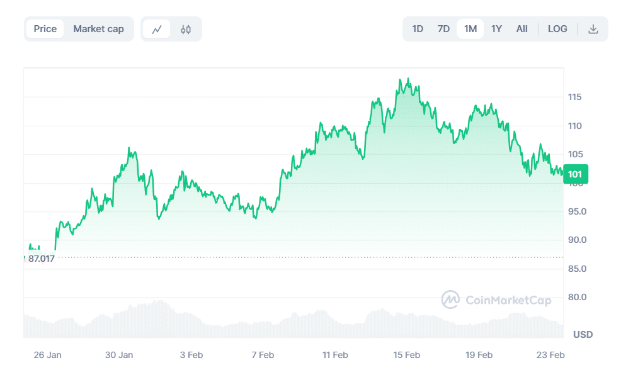
Task: Select the zigzag line graph symbol
Action: coord(157,28)
